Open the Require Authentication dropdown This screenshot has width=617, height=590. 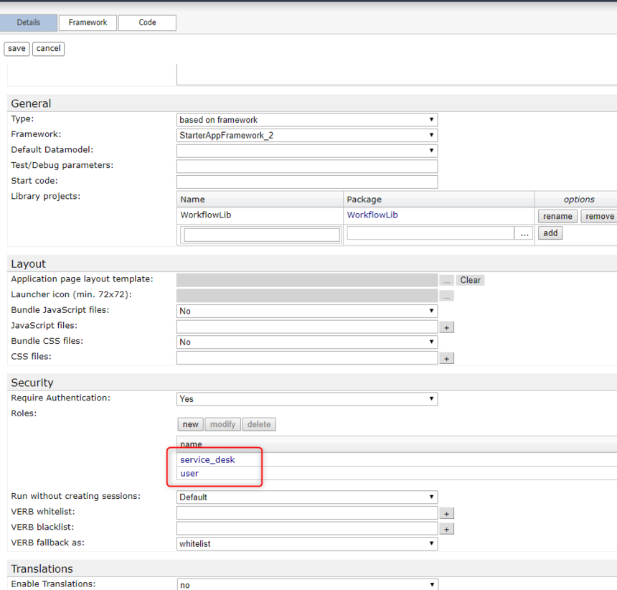[x=306, y=399]
